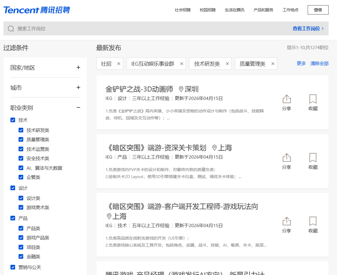Open the 生活在腾讯 menu item
Image resolution: width=337 pixels, height=275 pixels.
click(234, 10)
